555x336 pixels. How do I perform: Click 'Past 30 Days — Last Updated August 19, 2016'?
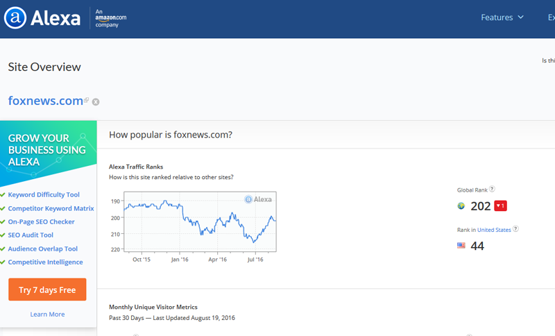[171, 318]
